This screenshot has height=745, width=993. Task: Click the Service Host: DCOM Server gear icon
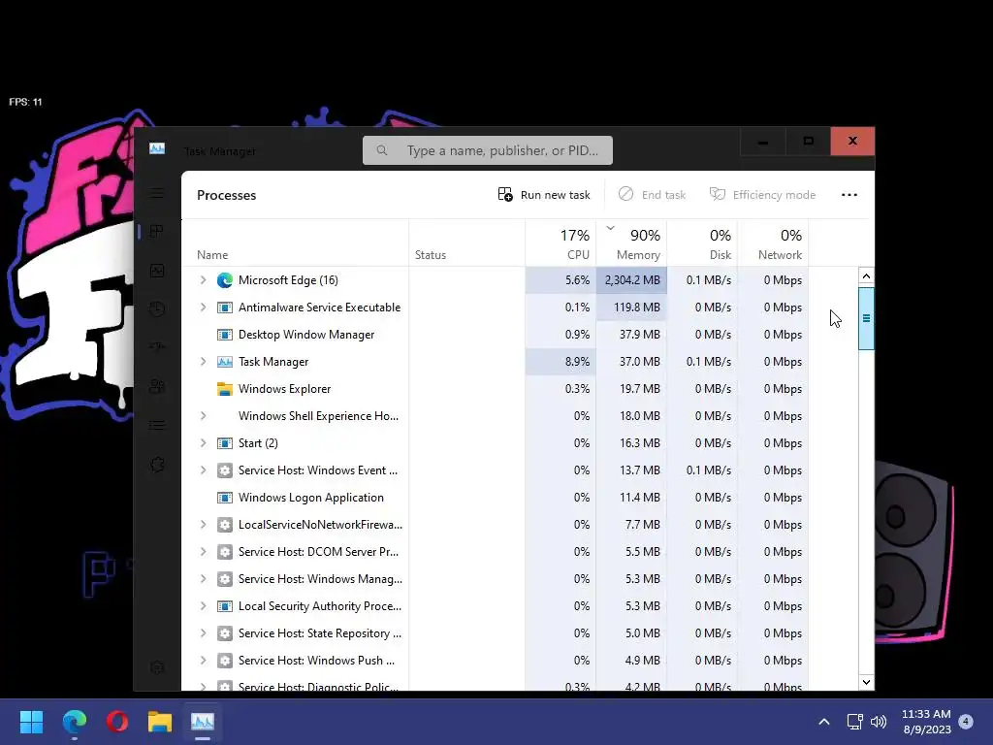224,552
